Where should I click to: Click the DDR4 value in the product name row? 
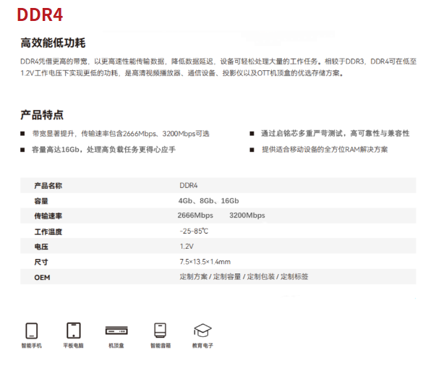pyautogui.click(x=189, y=186)
